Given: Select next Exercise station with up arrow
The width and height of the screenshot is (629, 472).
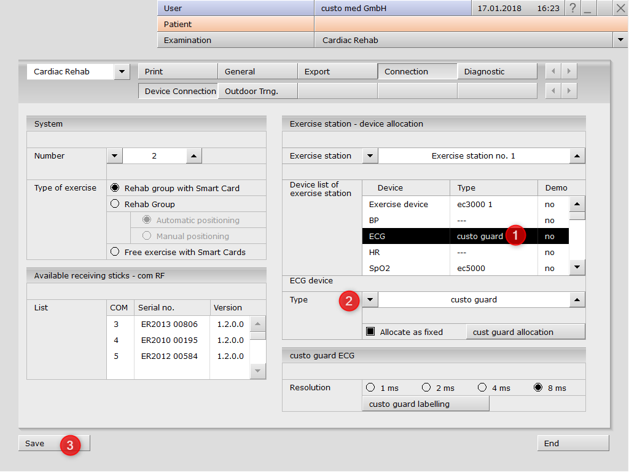Looking at the screenshot, I should tap(577, 155).
